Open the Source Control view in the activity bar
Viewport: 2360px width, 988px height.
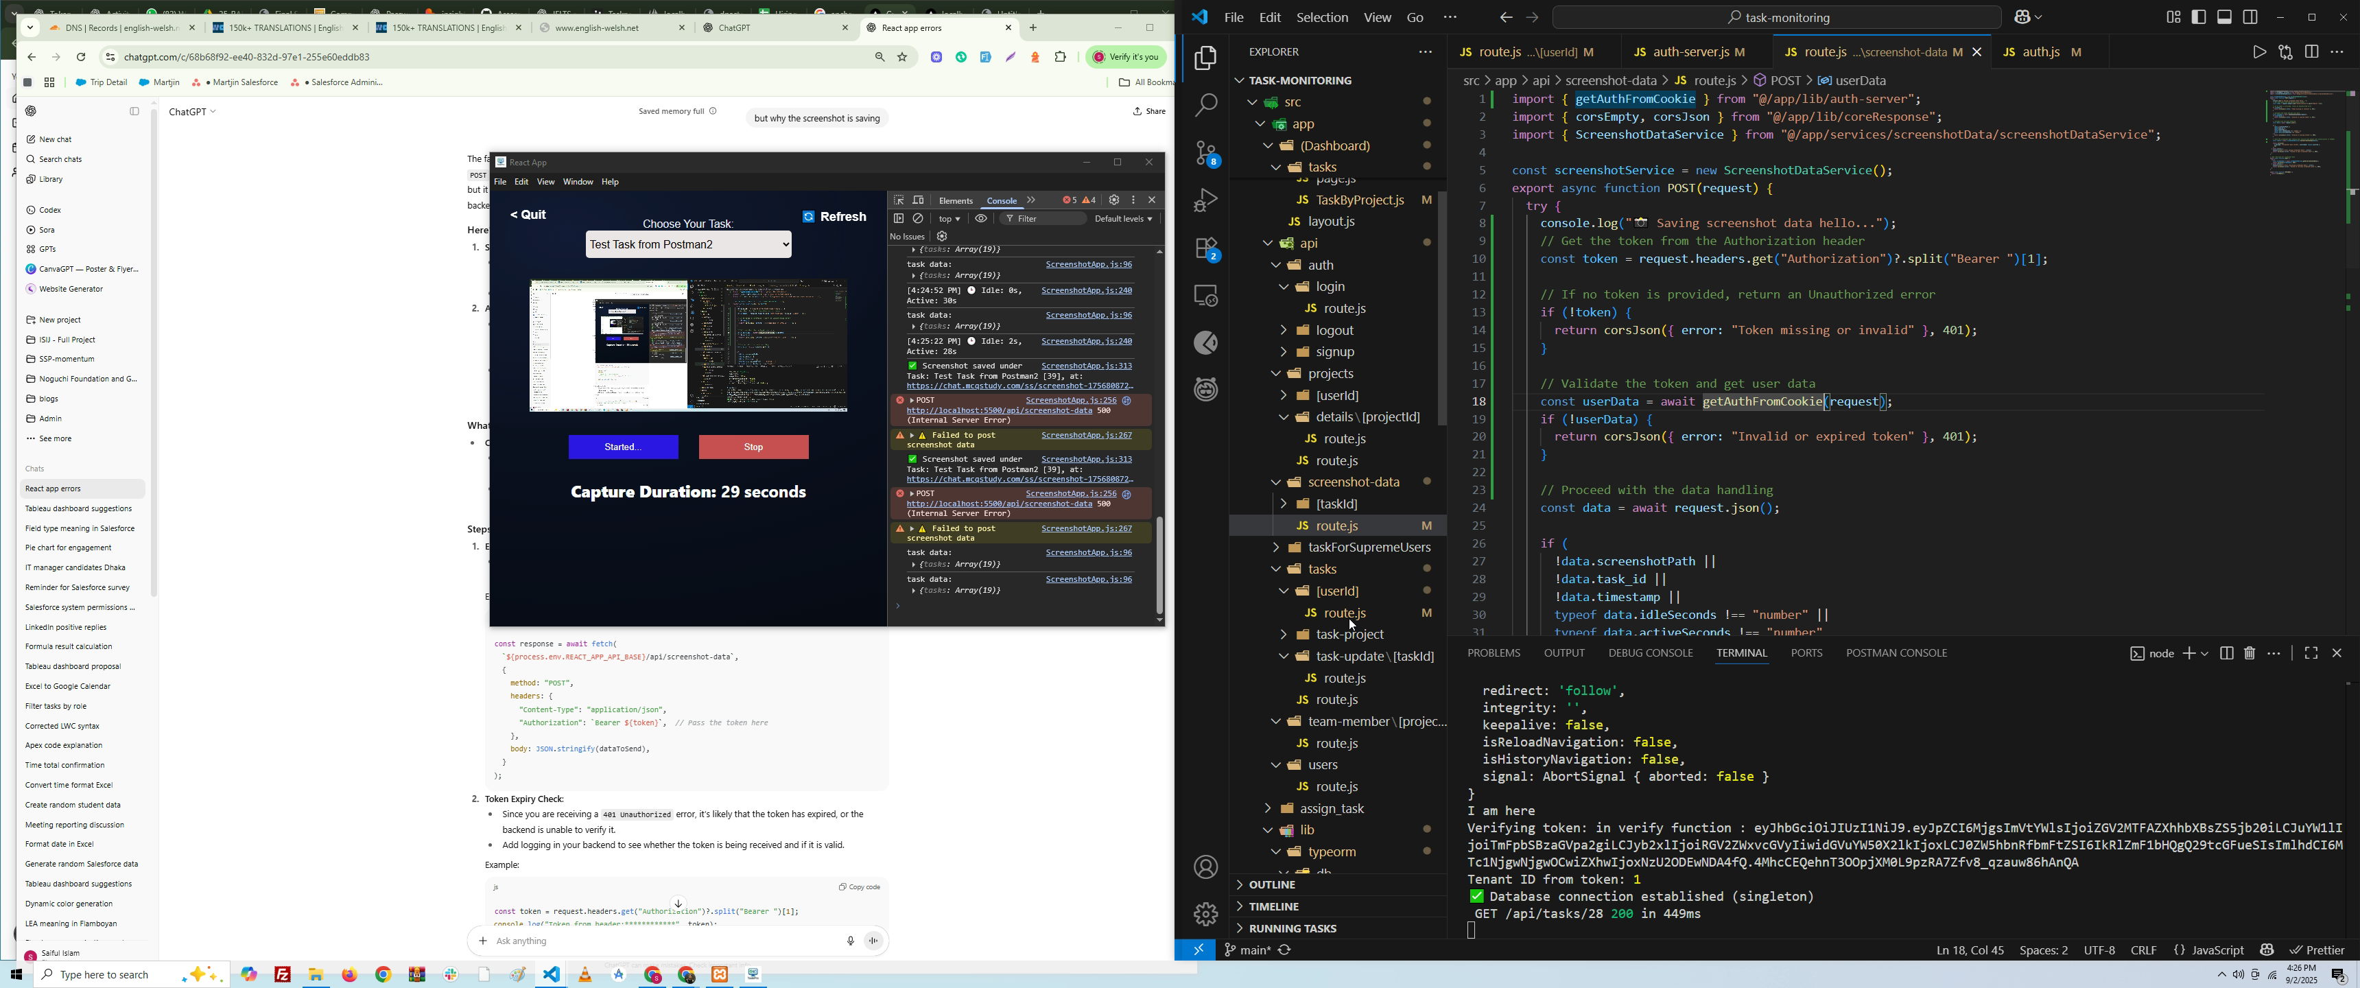1205,154
